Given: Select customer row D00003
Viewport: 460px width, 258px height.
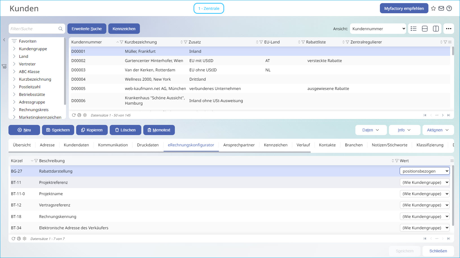Looking at the screenshot, I should pos(260,70).
